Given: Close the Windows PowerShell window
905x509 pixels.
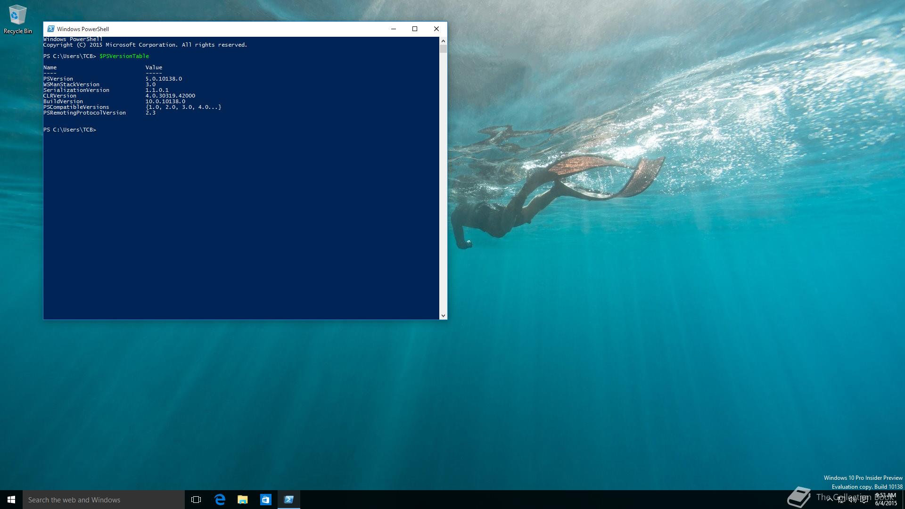Looking at the screenshot, I should click(436, 29).
